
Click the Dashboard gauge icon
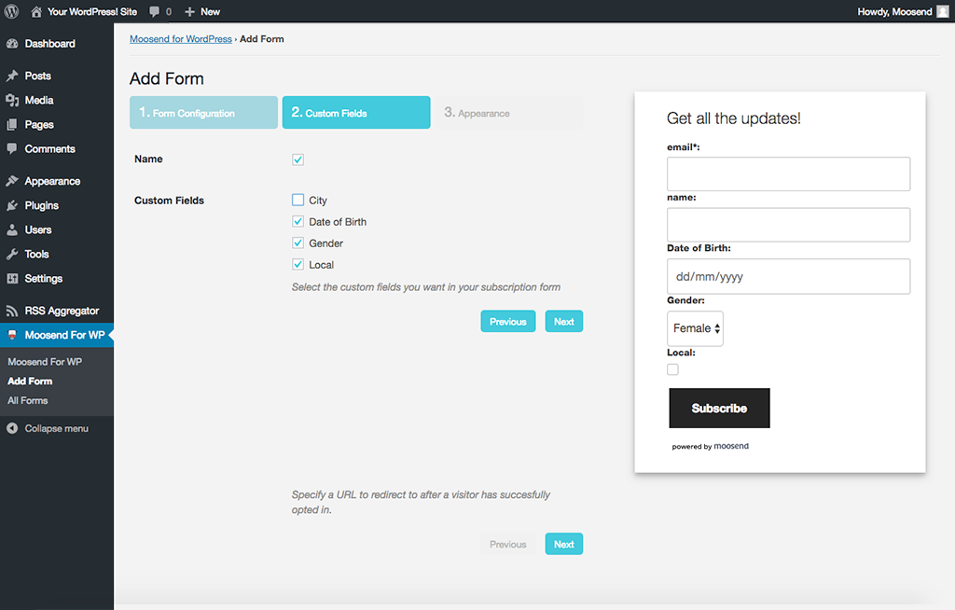[12, 44]
